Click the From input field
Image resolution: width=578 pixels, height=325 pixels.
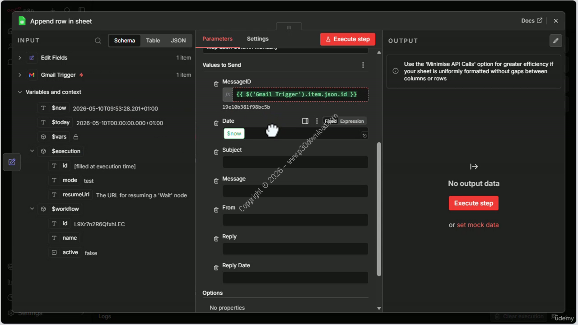pyautogui.click(x=295, y=220)
